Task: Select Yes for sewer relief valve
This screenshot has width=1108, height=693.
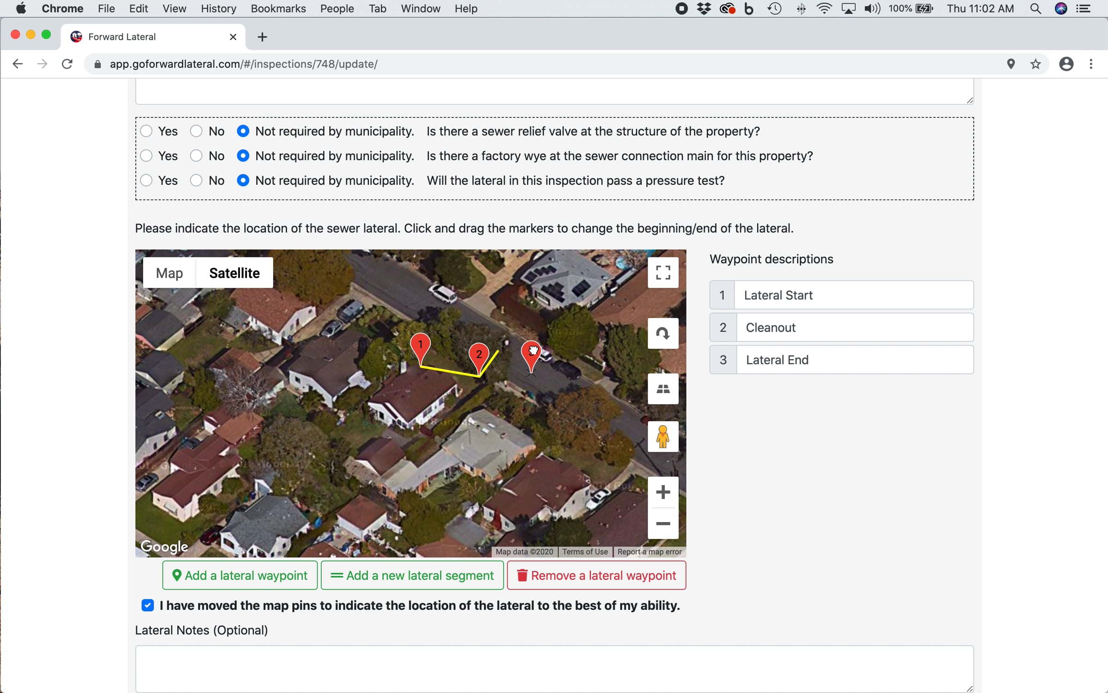Action: [147, 131]
